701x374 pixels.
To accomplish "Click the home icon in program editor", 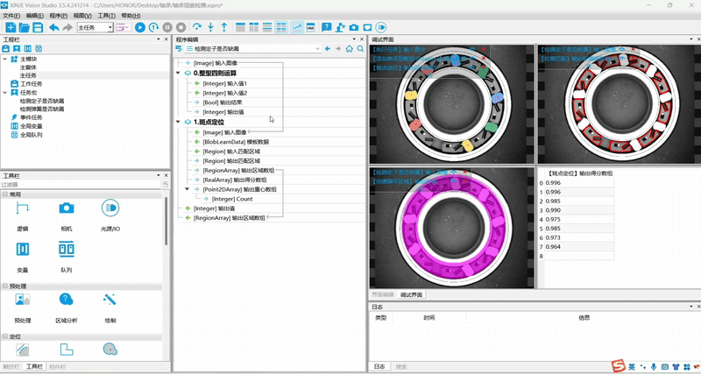I will (349, 49).
